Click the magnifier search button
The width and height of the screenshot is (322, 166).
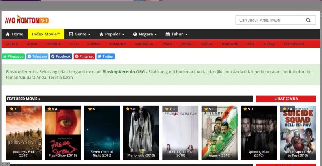point(308,20)
